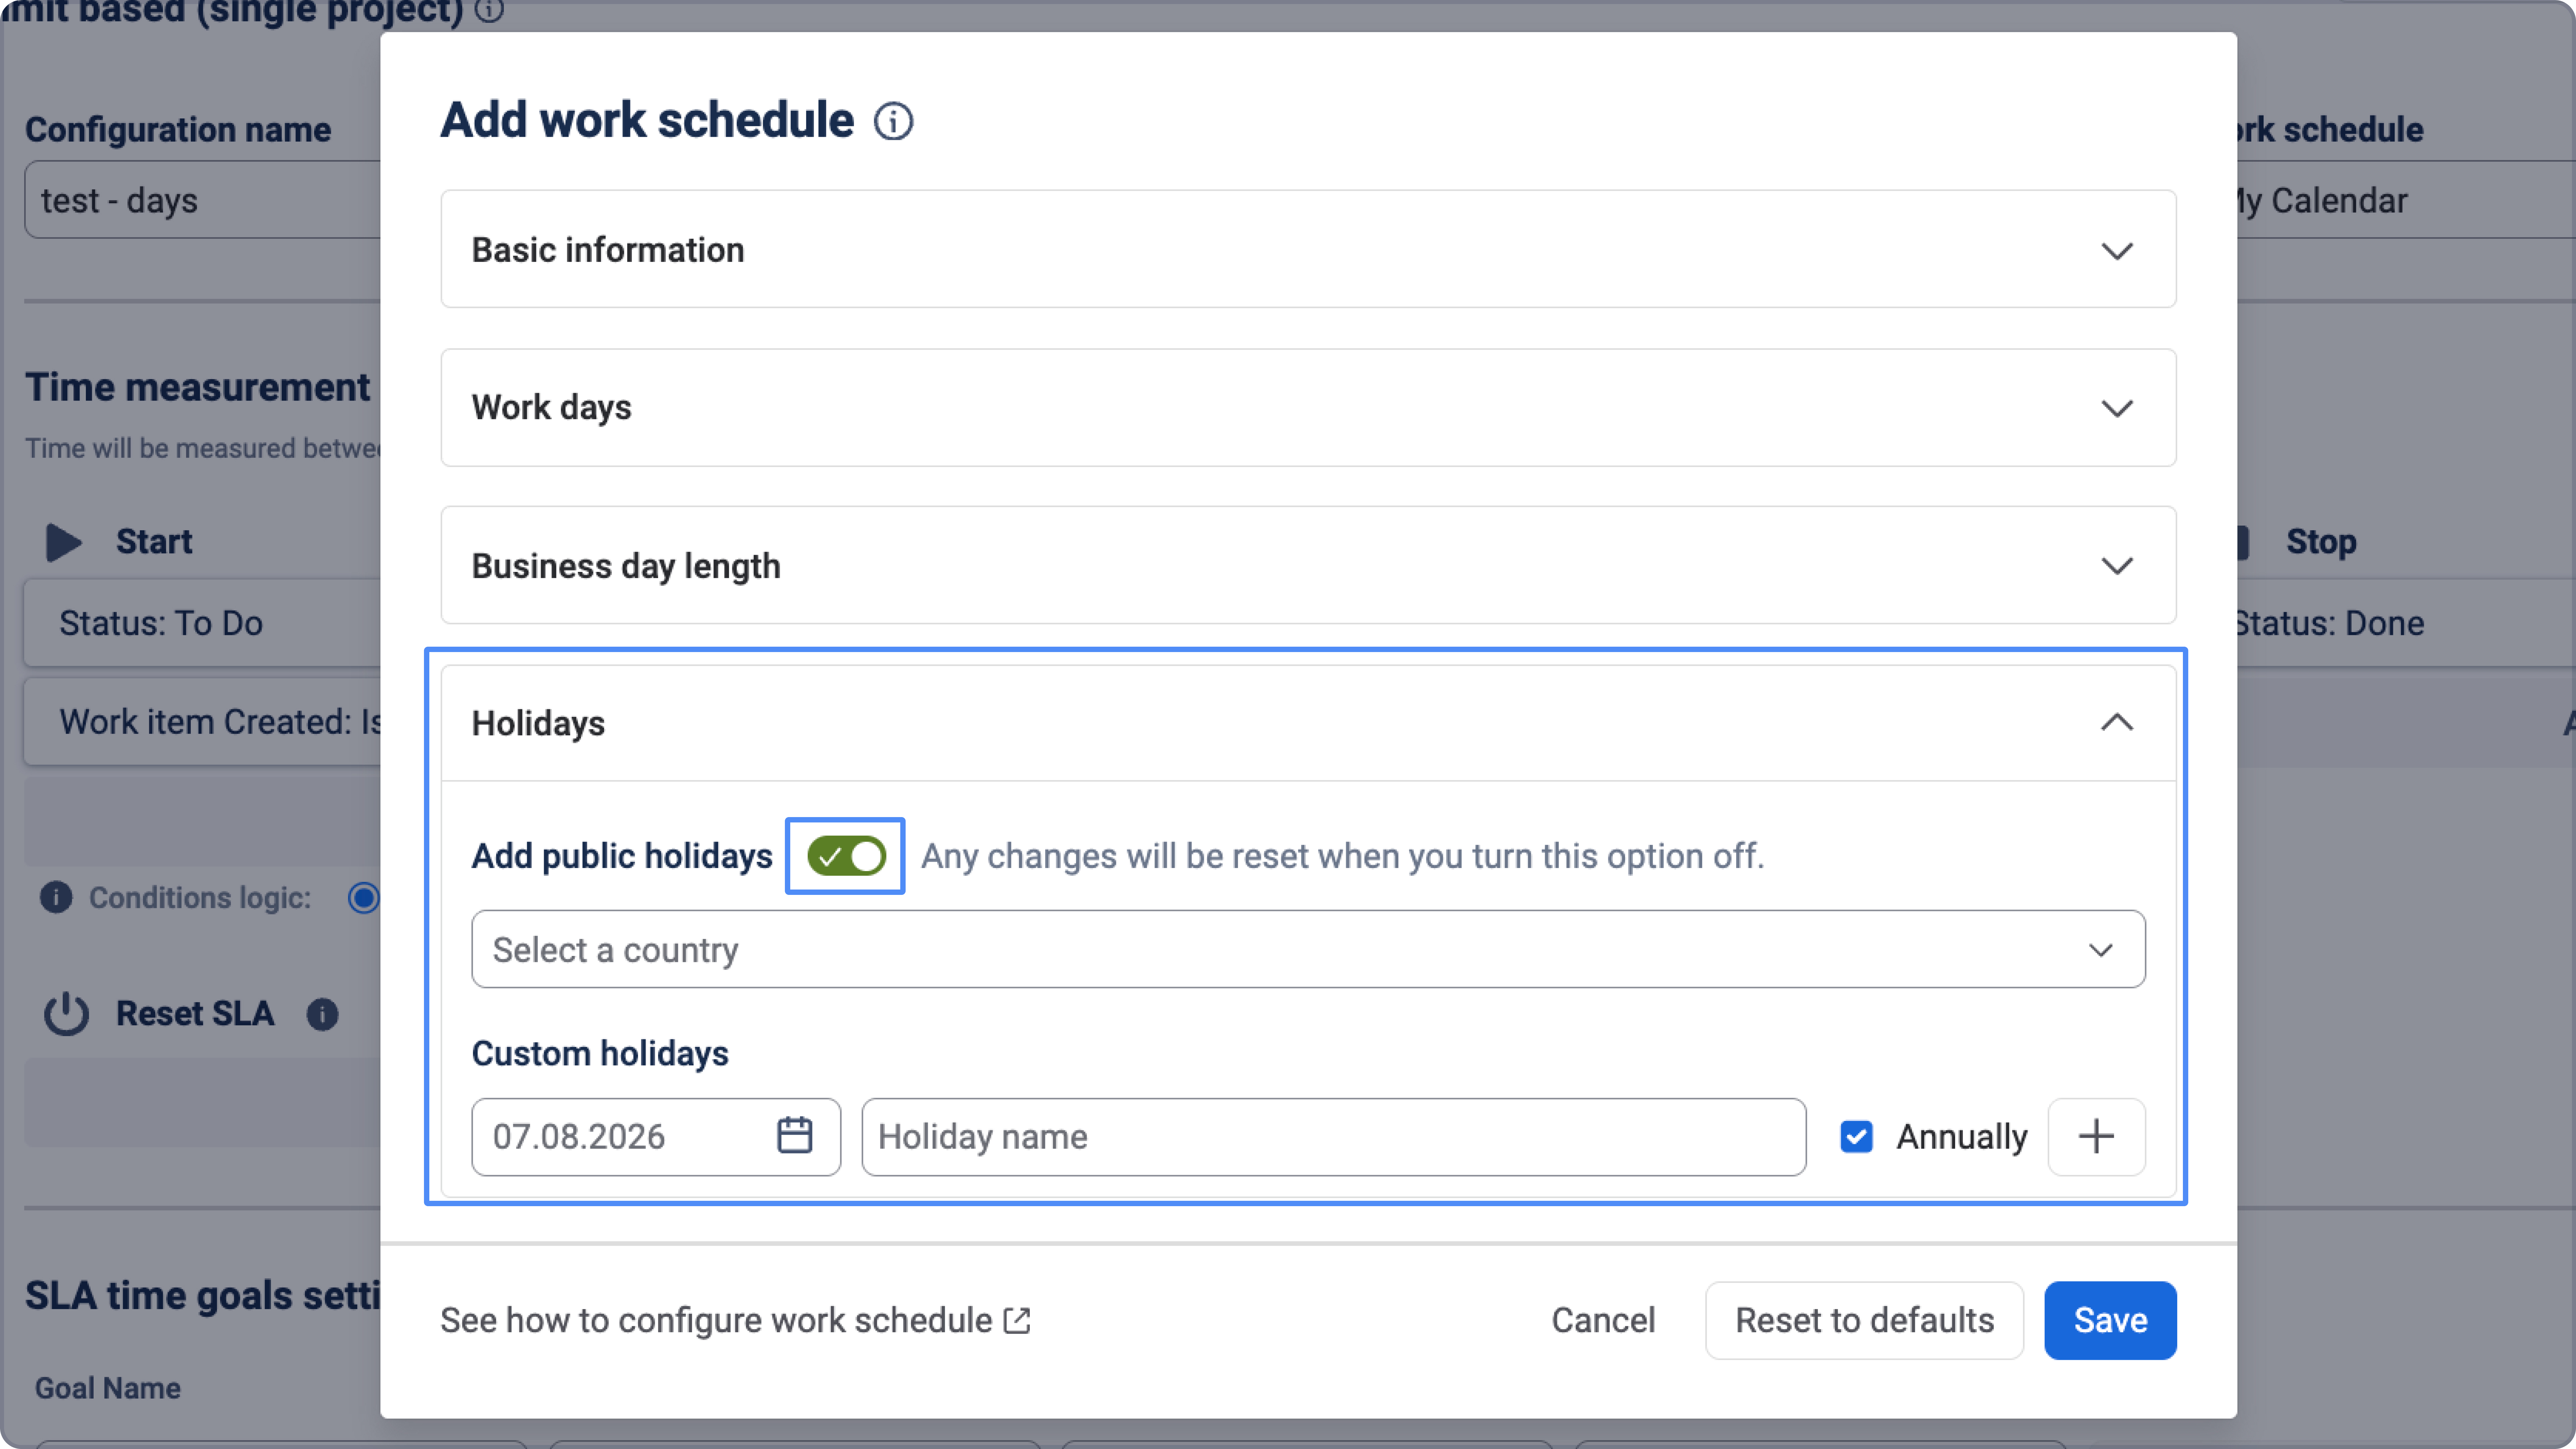Expand the Work days section
The height and width of the screenshot is (1449, 2576).
1308,407
